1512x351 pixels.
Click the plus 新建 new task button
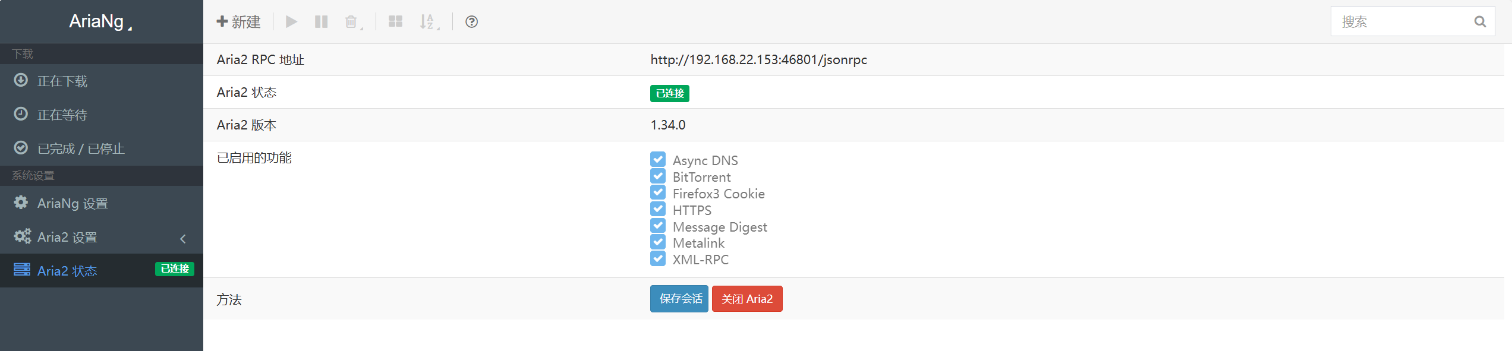point(238,22)
